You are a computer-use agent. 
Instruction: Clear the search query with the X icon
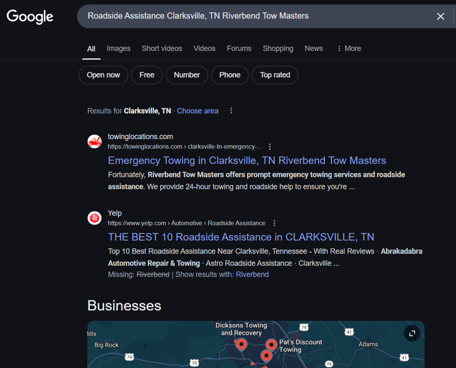point(441,16)
